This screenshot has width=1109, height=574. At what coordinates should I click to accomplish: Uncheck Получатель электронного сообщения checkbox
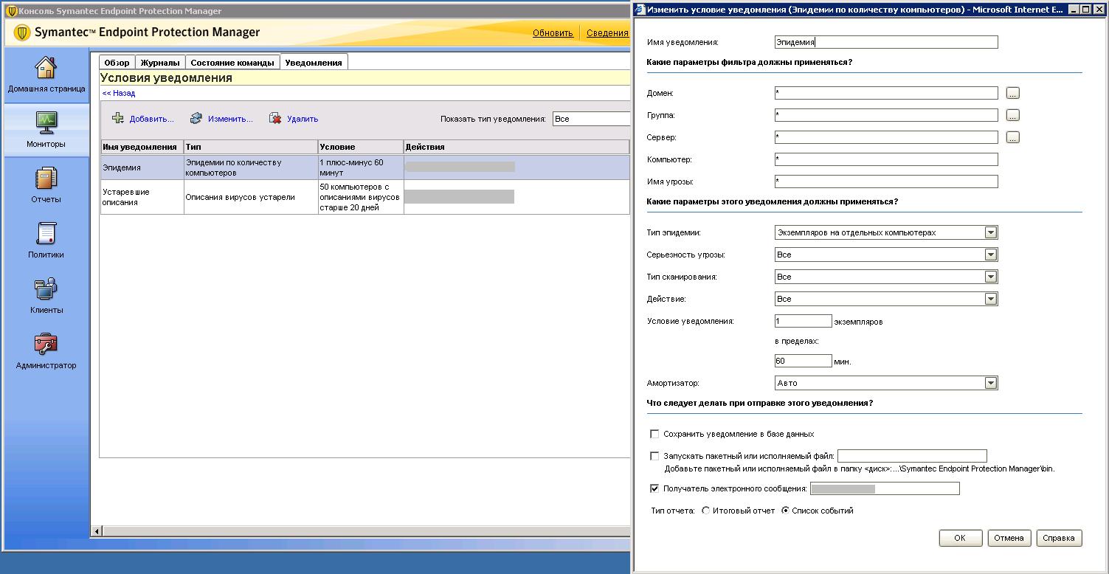pyautogui.click(x=654, y=488)
